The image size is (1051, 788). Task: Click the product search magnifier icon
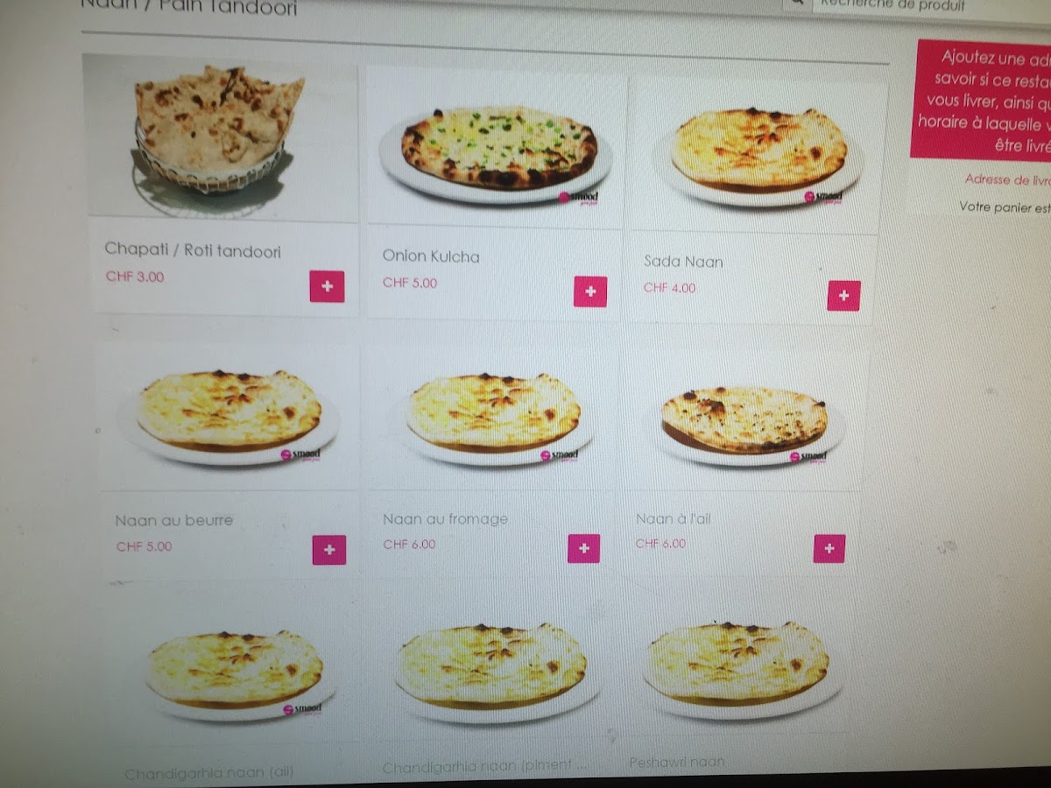pyautogui.click(x=798, y=4)
